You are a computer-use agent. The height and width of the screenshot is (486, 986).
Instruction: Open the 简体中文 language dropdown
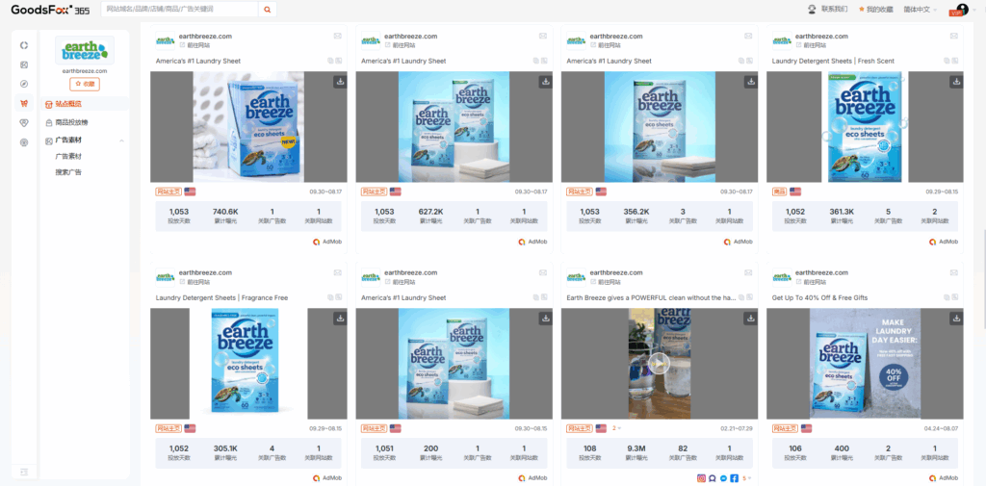tap(920, 10)
